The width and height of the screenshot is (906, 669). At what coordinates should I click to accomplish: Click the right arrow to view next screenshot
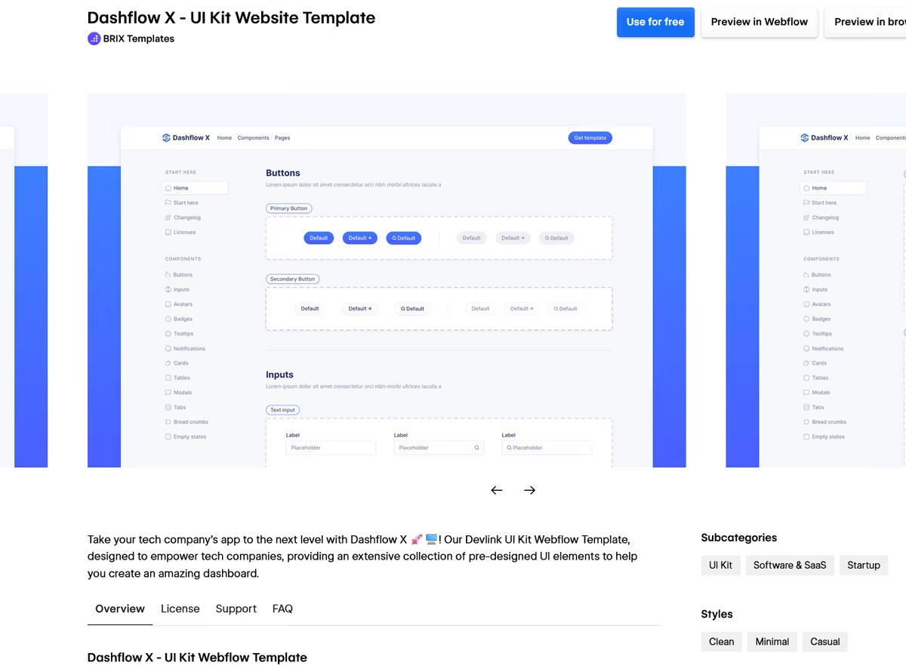(529, 490)
